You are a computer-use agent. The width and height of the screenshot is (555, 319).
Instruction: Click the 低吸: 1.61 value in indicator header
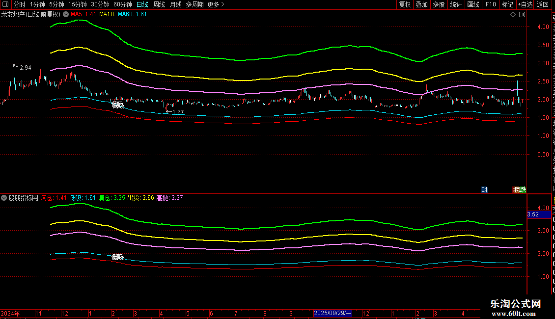point(83,198)
